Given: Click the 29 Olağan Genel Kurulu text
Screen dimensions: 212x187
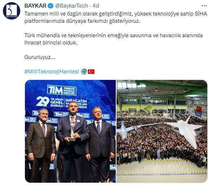Looking at the screenshot, I should [50, 102].
